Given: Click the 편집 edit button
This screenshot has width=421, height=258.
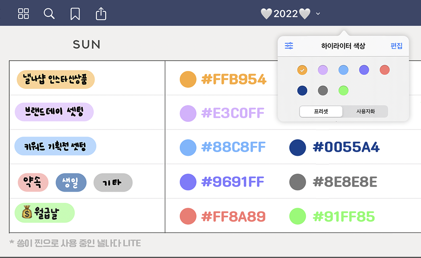Looking at the screenshot, I should point(397,46).
